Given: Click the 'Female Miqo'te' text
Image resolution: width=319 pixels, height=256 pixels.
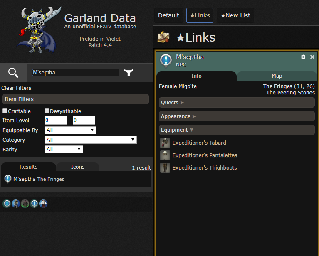Looking at the screenshot, I should click(x=178, y=86).
